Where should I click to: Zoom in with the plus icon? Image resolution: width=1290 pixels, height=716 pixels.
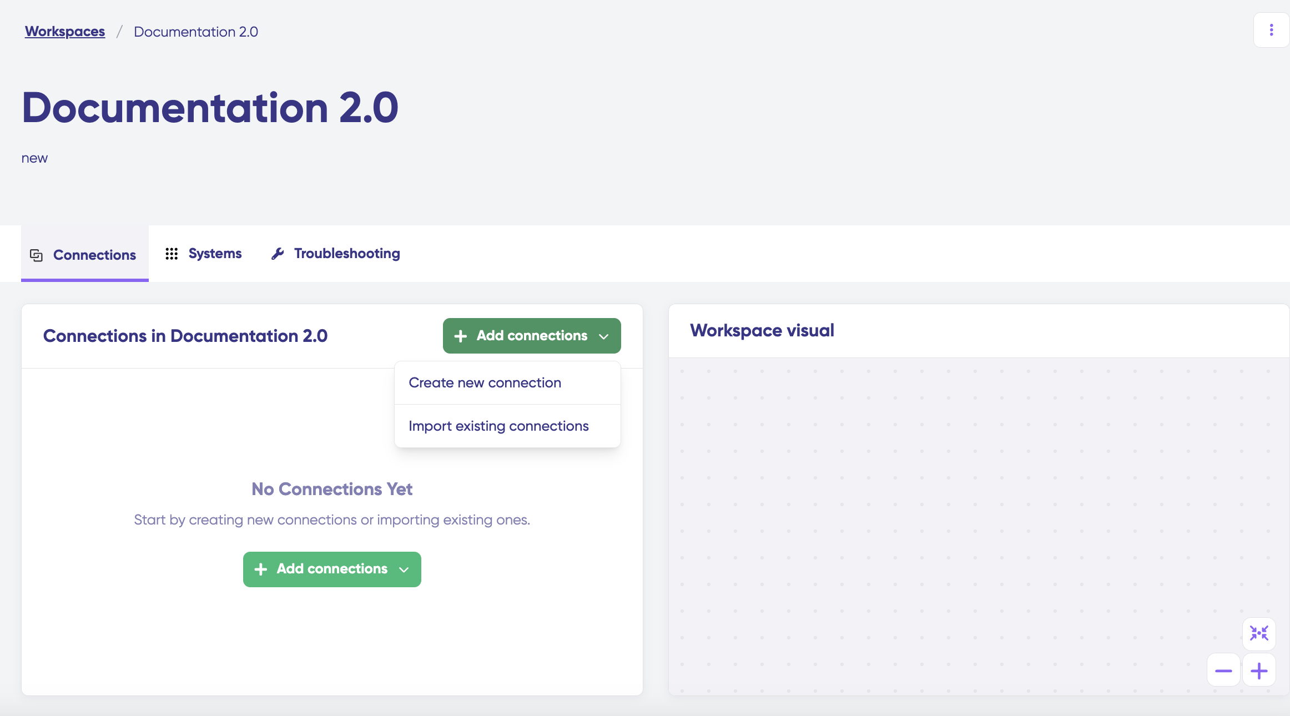(x=1259, y=670)
